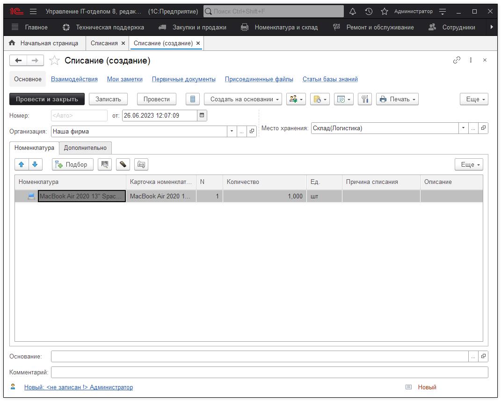The height and width of the screenshot is (401, 501).
Task: Click the barcode scanner icon
Action: 105,164
